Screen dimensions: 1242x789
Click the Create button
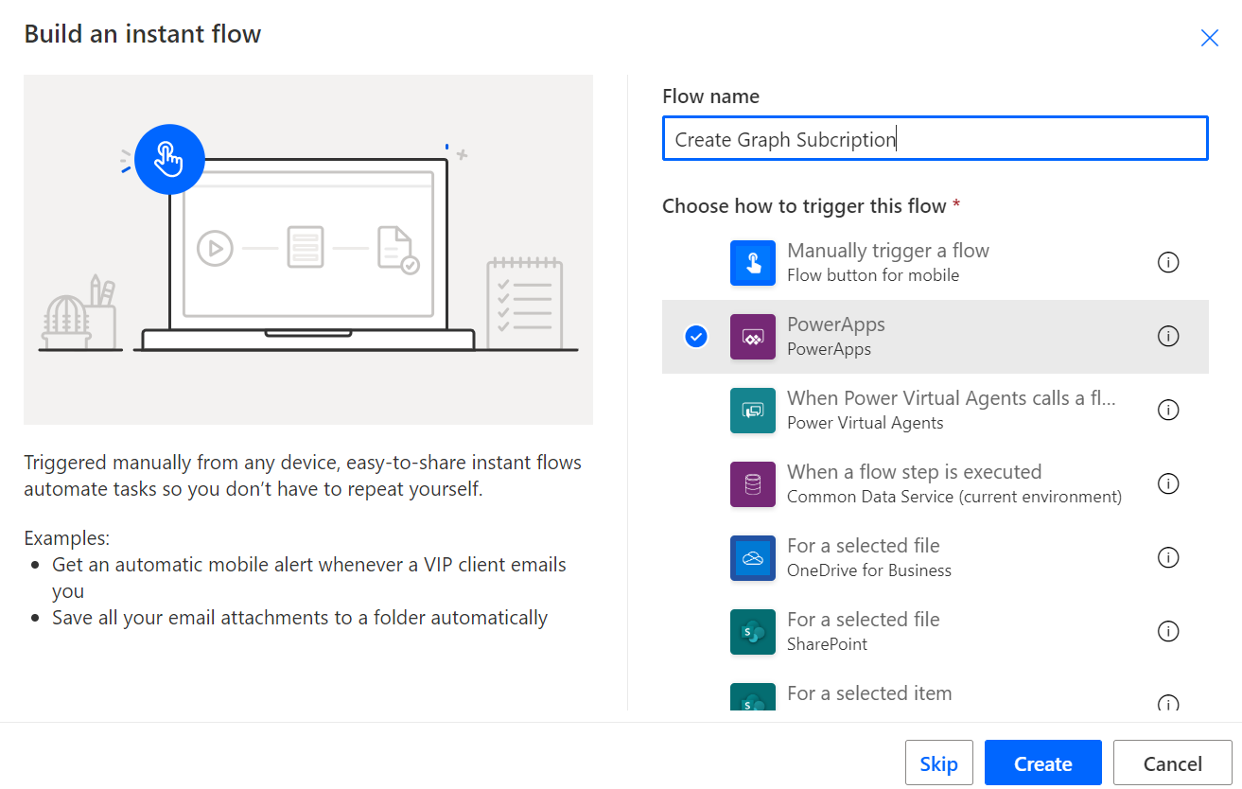tap(1043, 763)
